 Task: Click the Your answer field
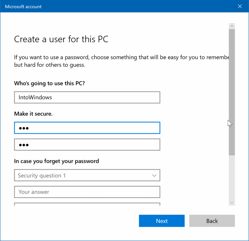click(87, 192)
